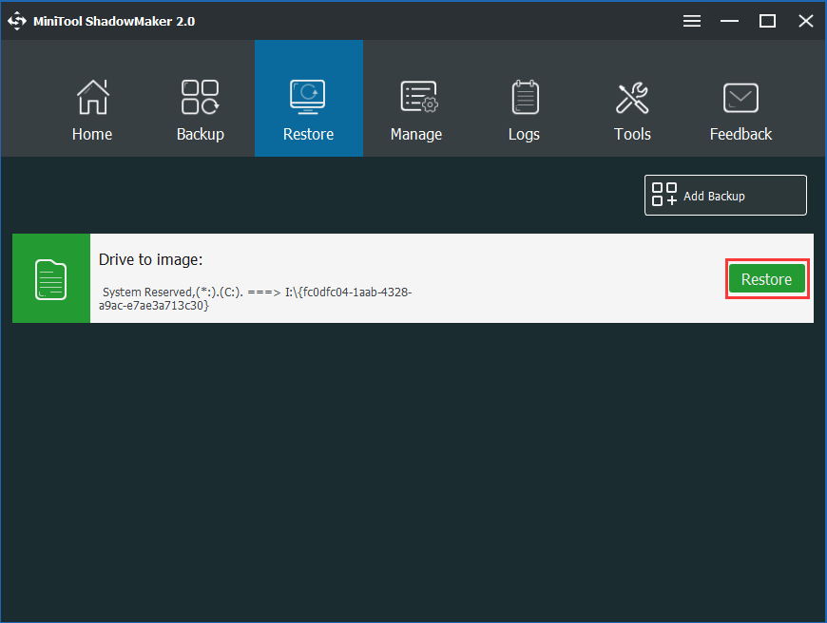827x623 pixels.
Task: Click the System Reserved backup path text
Action: 256,299
